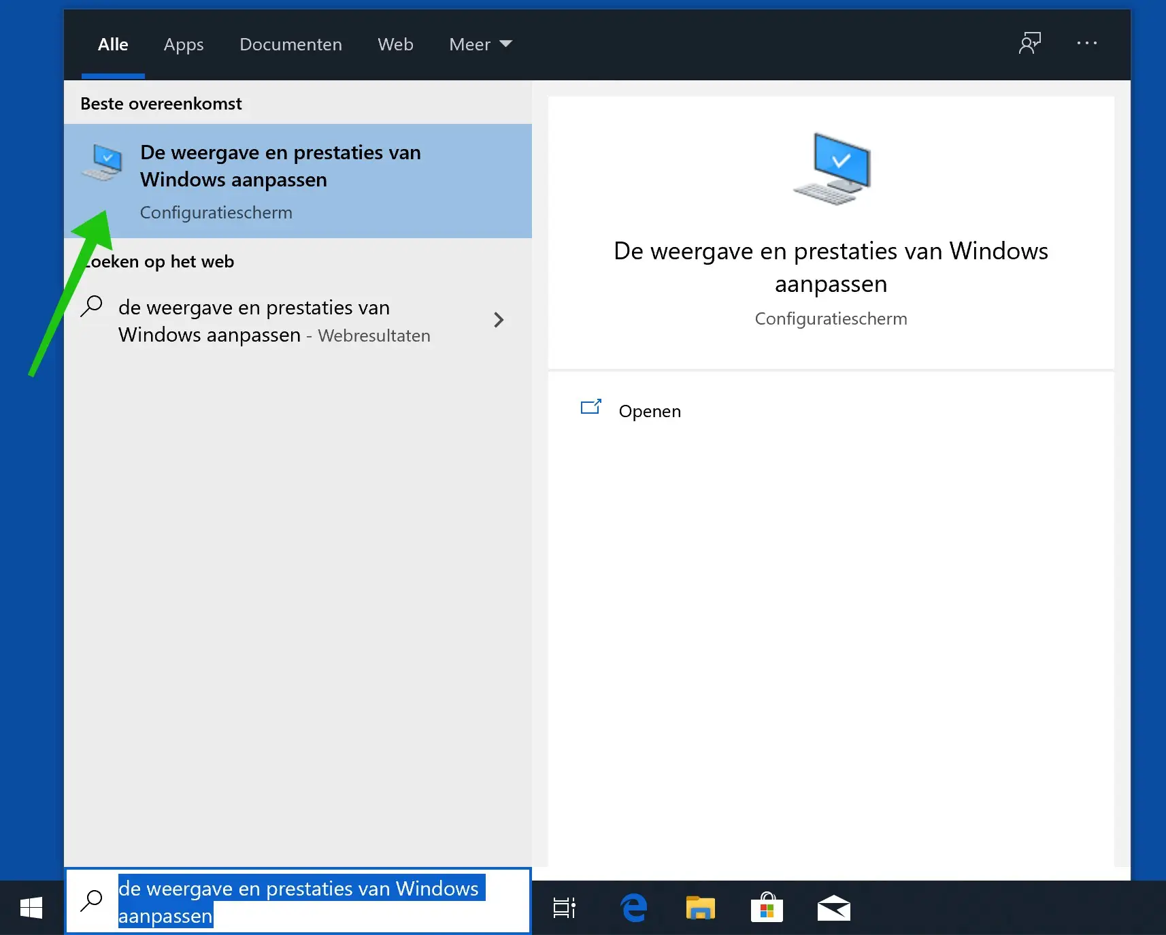
Task: Click 'Configuratiescherm' label in preview pane
Action: point(831,318)
